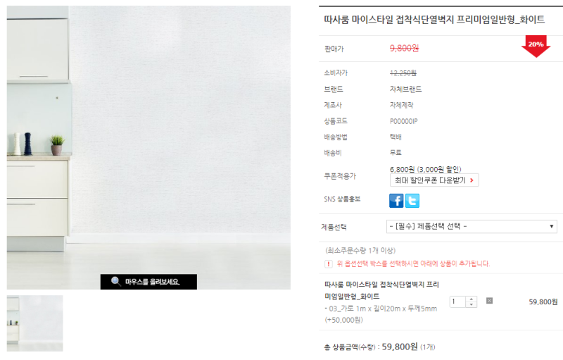Click the 9,800원 sale price
The image size is (563, 360).
(x=404, y=48)
